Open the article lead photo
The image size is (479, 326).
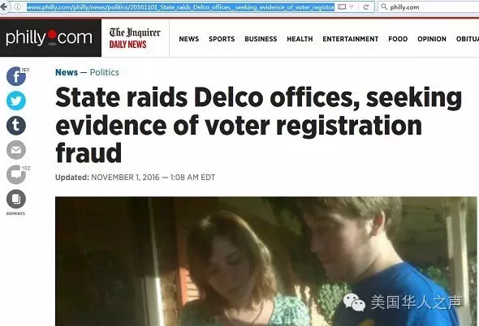click(x=266, y=261)
